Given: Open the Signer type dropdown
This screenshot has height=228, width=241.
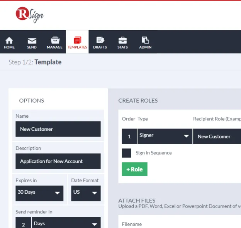Looking at the screenshot, I should point(165,137).
